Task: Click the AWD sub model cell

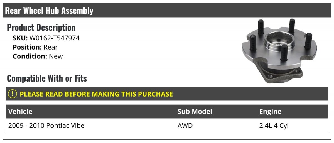Action: pos(185,125)
